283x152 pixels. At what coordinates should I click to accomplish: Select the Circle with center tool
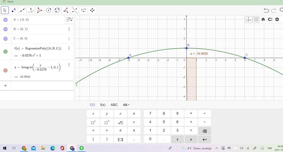pos(48,10)
